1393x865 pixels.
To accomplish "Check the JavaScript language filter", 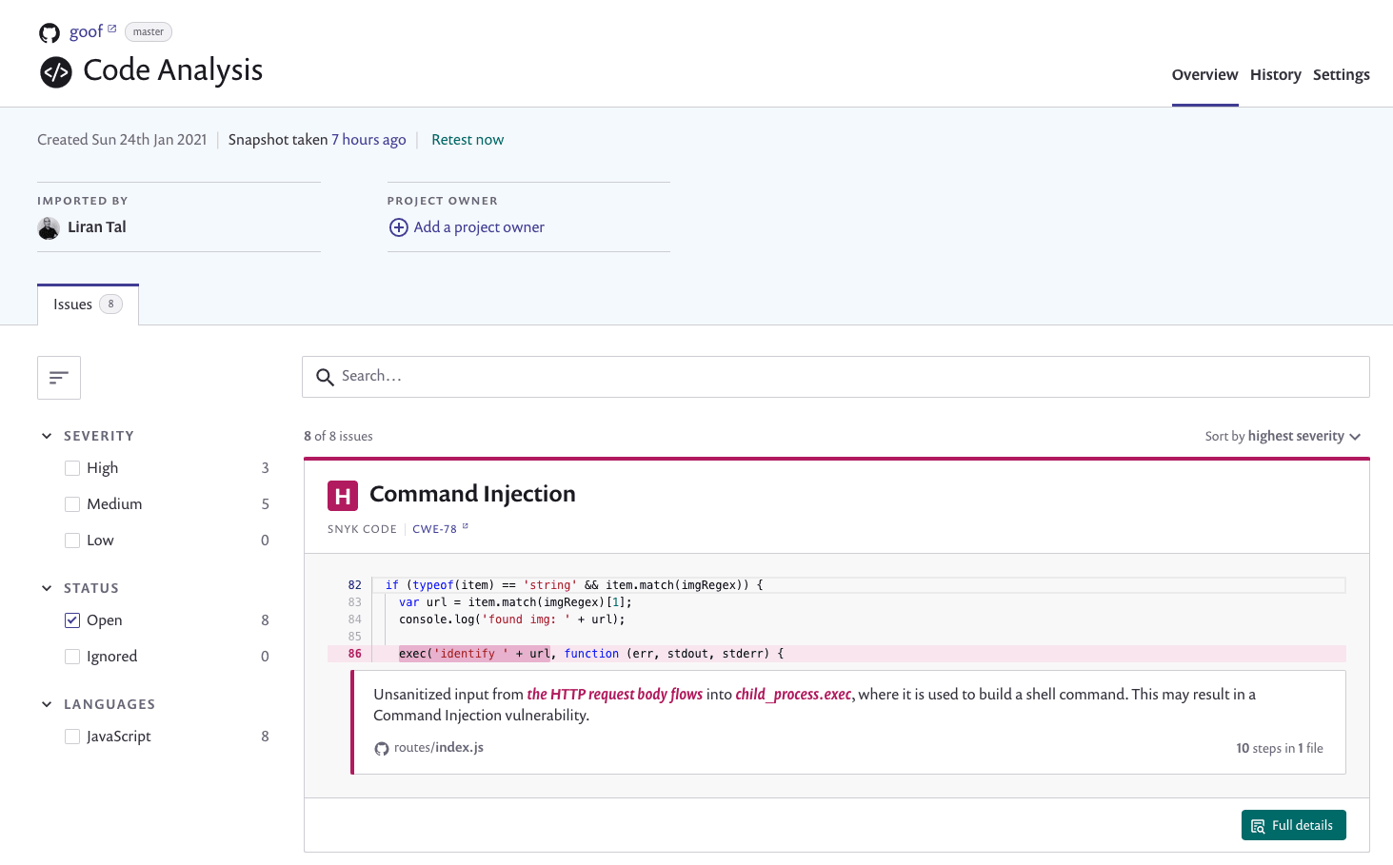I will pos(72,736).
